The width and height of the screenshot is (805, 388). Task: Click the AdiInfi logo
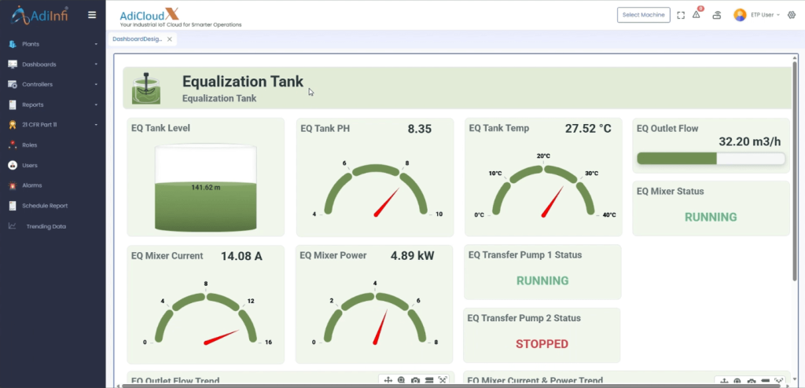(39, 15)
